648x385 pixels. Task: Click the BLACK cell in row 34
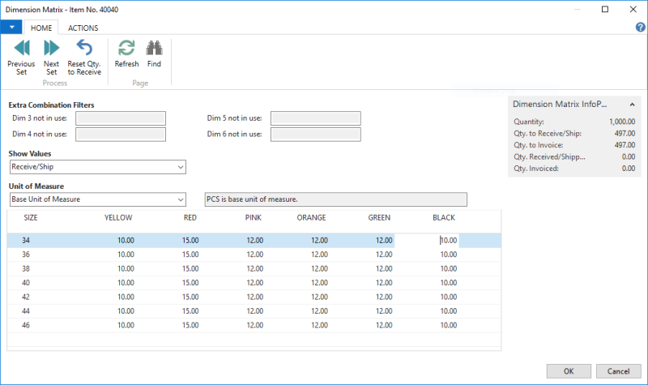tap(427, 240)
